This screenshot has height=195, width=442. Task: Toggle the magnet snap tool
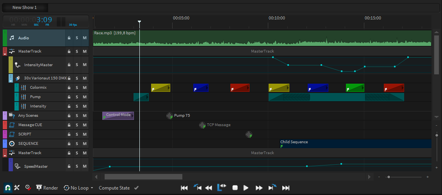[7, 188]
